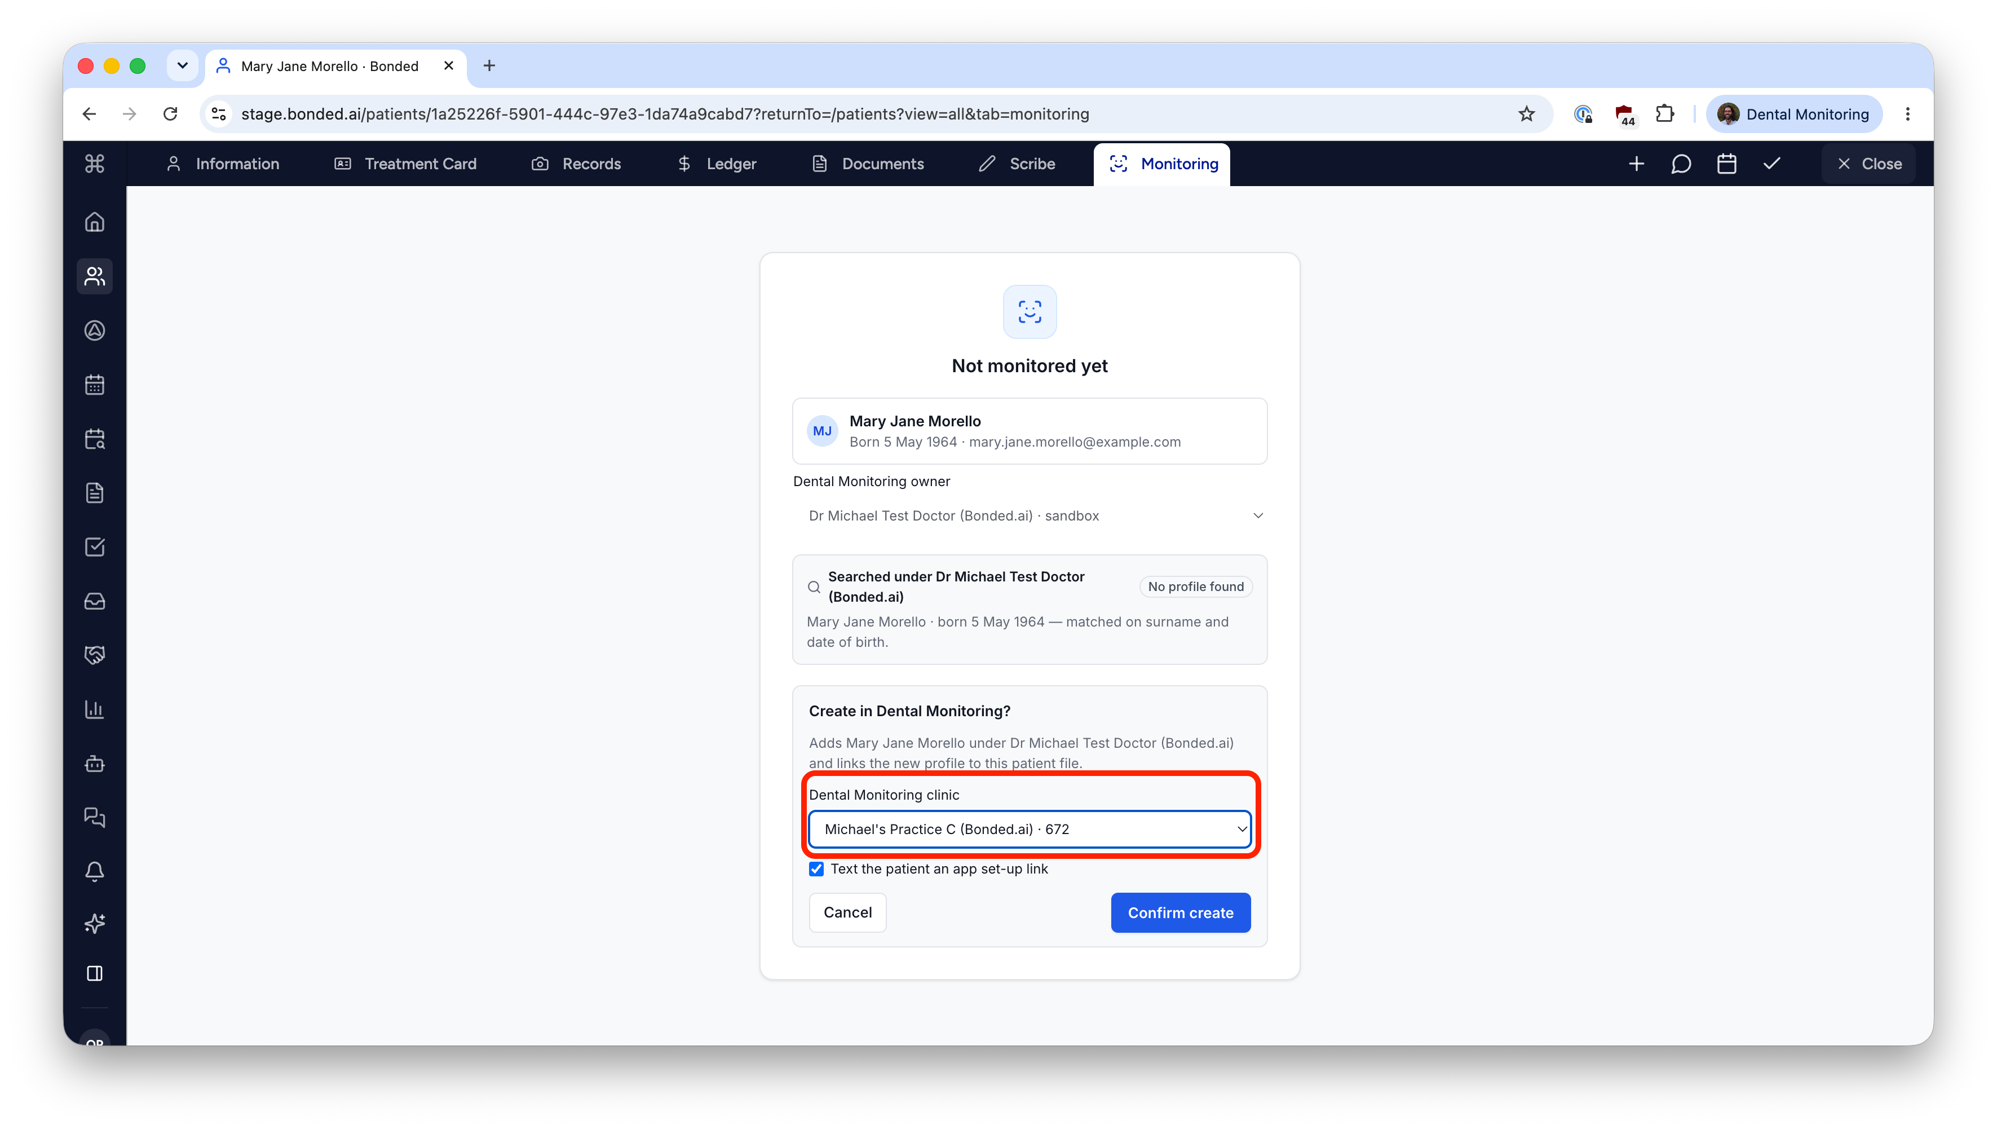
Task: Click the checkmark icon in top bar
Action: [x=1772, y=164]
